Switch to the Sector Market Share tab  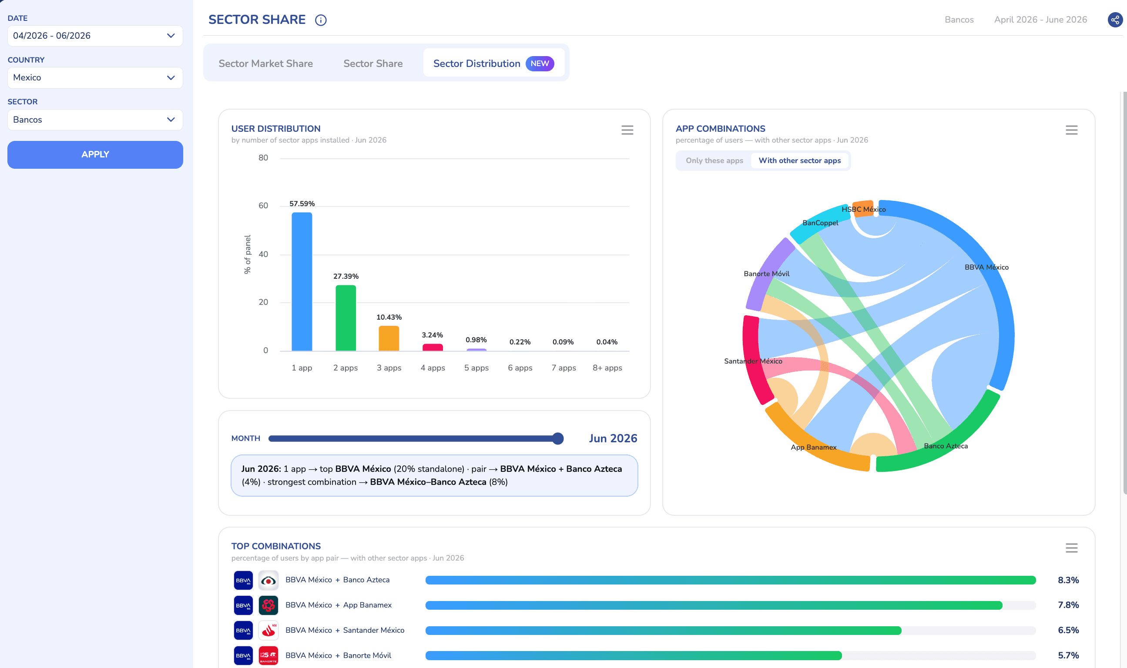(266, 63)
